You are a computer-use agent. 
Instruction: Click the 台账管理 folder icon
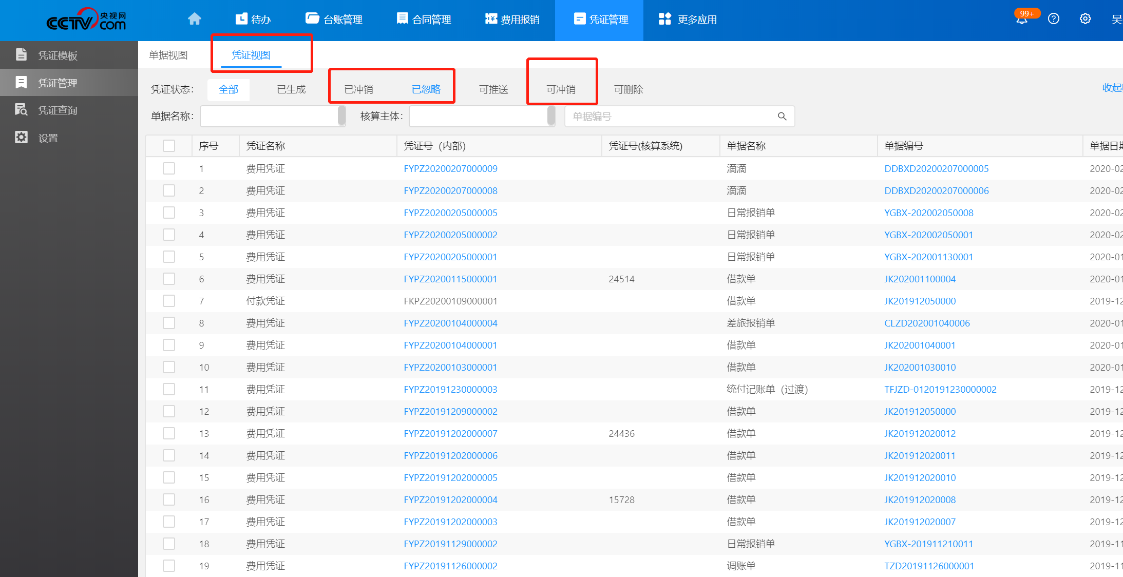pyautogui.click(x=312, y=19)
